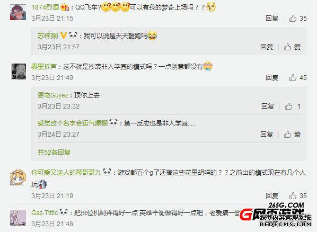Screen dimensions: 317x232
Task: Click the 恩宅Guyez username
Action: pyautogui.click(x=53, y=95)
